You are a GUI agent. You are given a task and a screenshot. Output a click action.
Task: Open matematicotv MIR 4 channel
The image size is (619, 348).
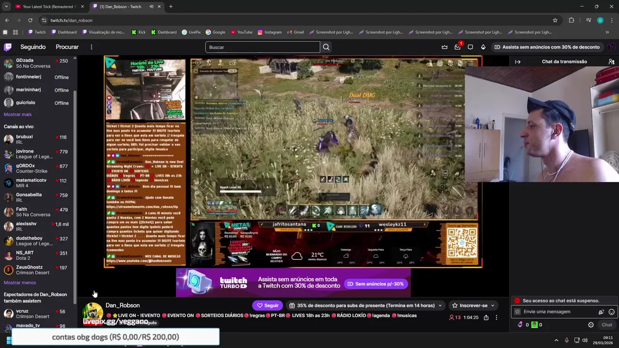pyautogui.click(x=38, y=183)
